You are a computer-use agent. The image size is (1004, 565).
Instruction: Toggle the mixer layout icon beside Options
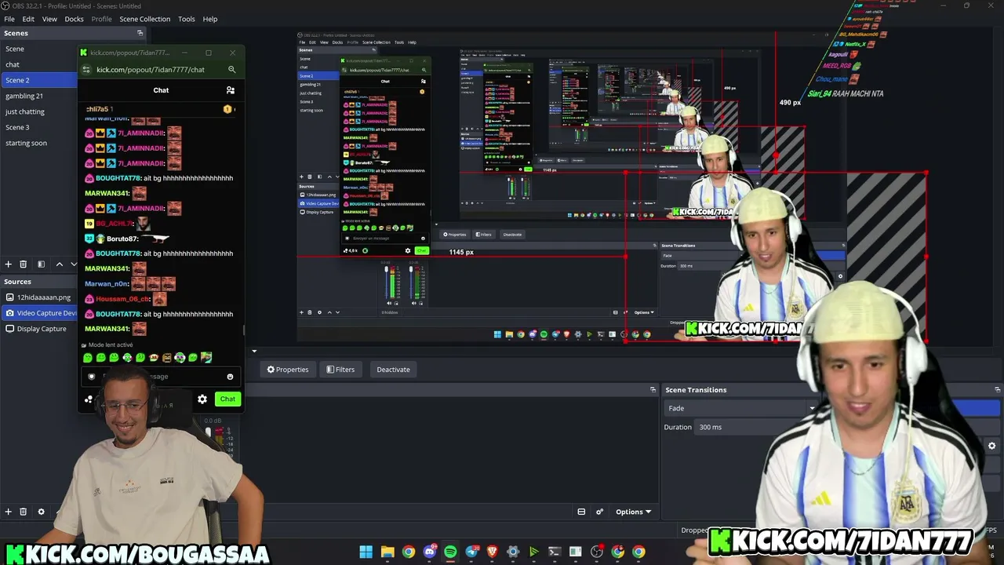coord(581,512)
